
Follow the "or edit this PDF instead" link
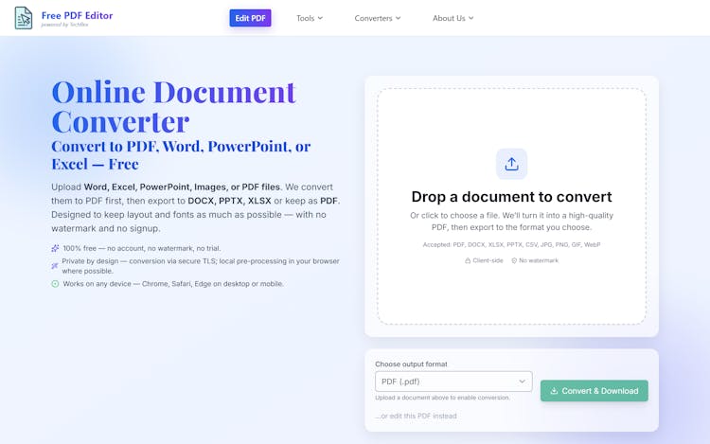click(416, 416)
